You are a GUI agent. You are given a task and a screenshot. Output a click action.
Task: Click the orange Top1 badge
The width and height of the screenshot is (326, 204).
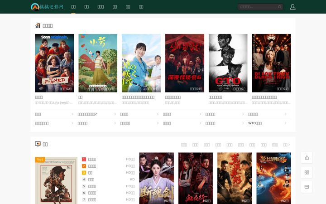tap(40, 160)
